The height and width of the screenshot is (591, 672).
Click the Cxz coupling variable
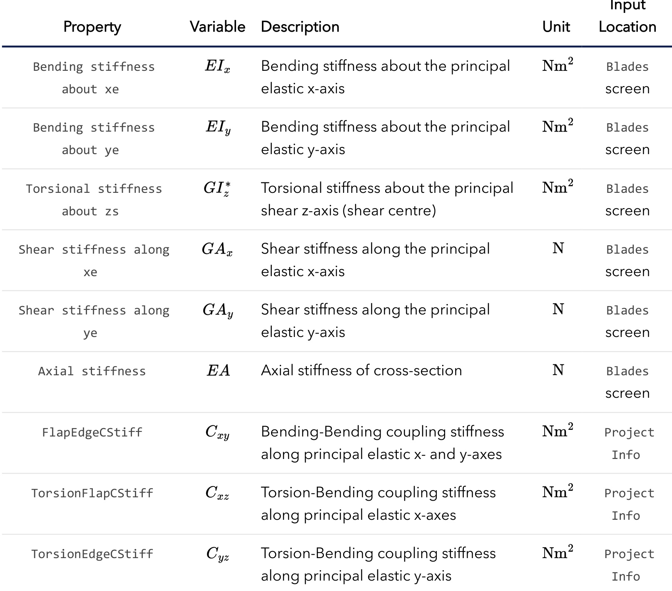(x=217, y=493)
